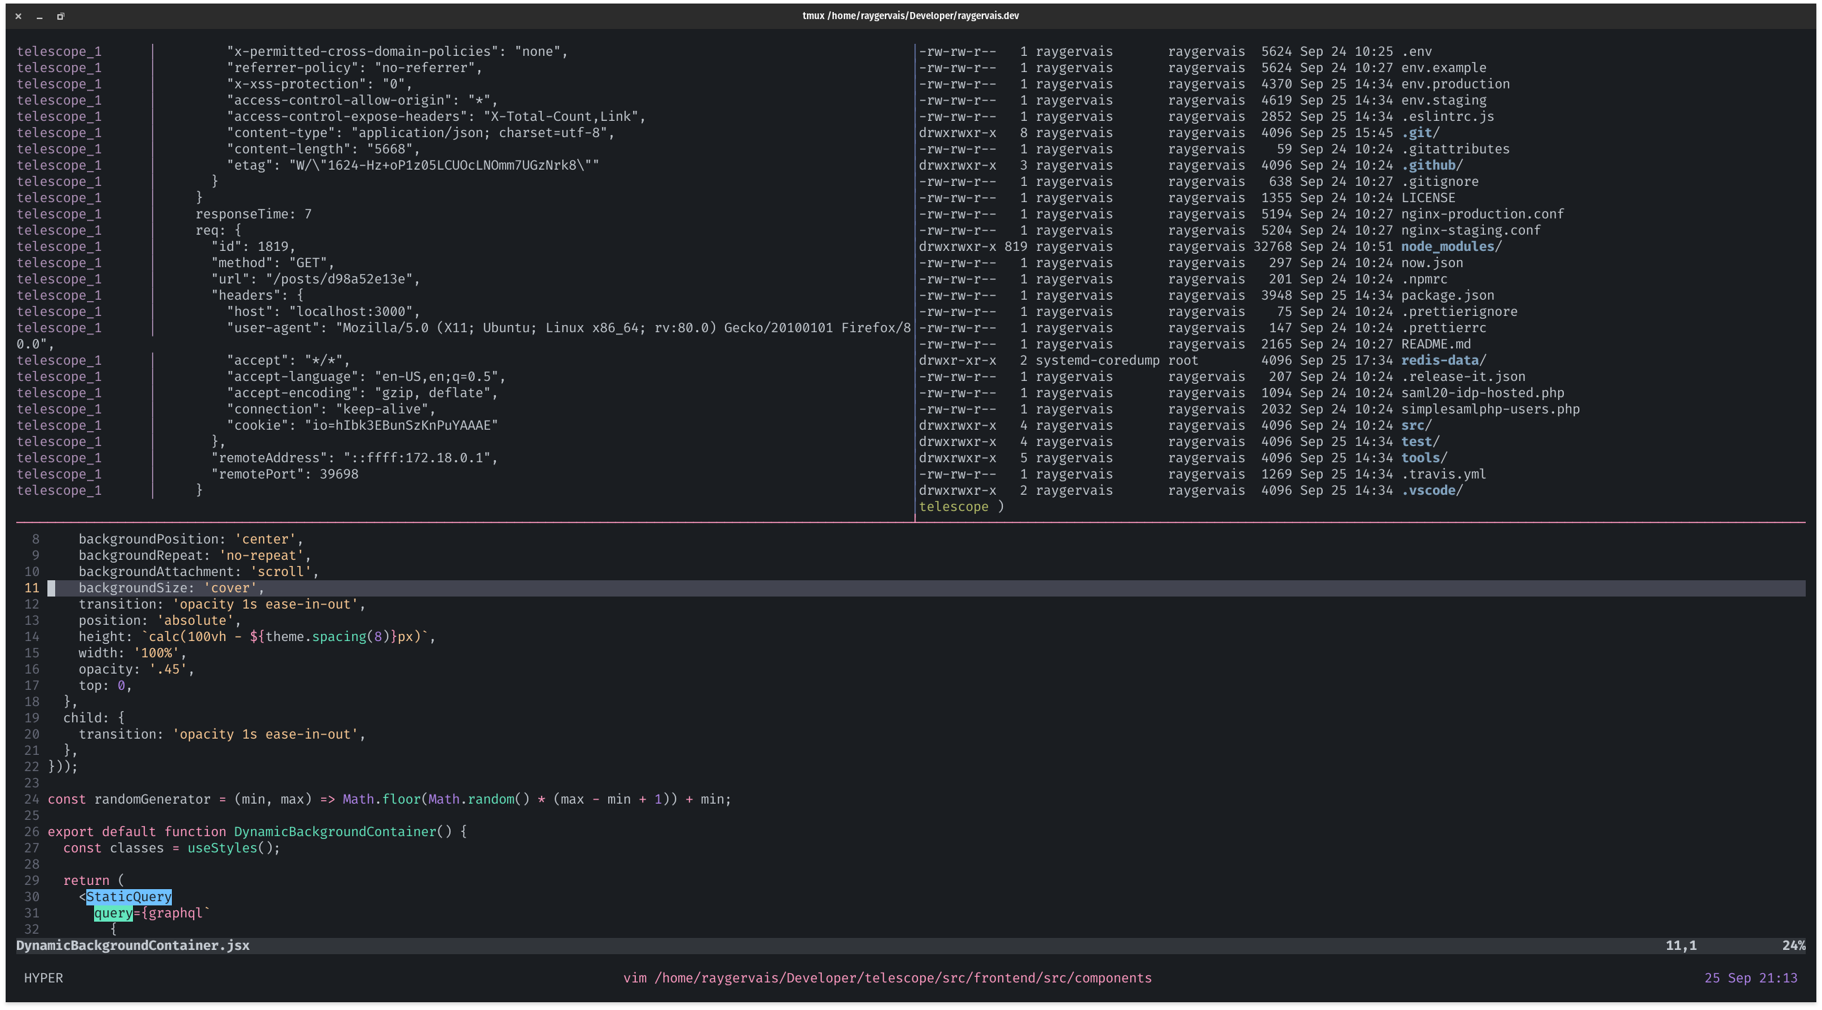Click the useStyles() call
This screenshot has height=1010, width=1822.
coord(233,848)
